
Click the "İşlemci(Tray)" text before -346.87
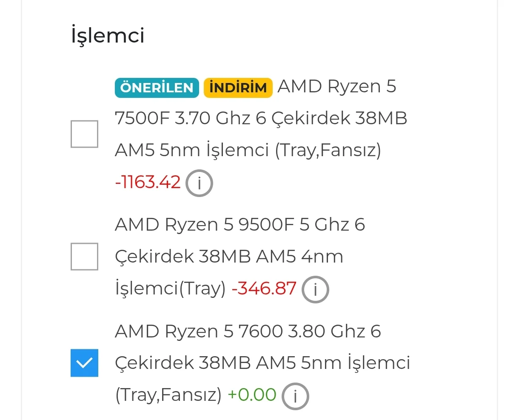click(170, 289)
